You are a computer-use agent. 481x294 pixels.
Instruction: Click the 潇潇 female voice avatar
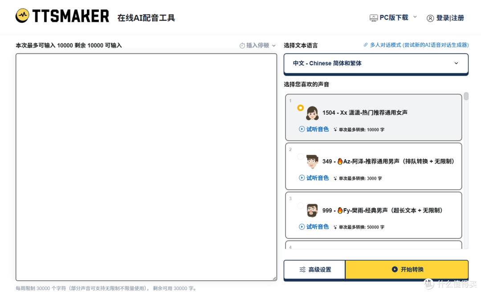coord(312,113)
